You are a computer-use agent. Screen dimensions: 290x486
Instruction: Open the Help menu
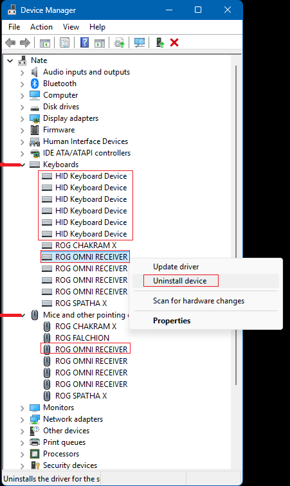97,27
